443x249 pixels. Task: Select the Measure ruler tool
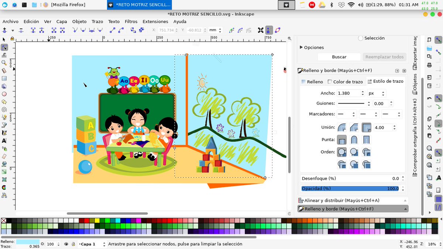[4, 70]
